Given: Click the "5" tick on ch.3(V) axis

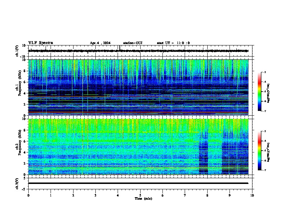Looking at the screenshot, I should pyautogui.click(x=25, y=178).
